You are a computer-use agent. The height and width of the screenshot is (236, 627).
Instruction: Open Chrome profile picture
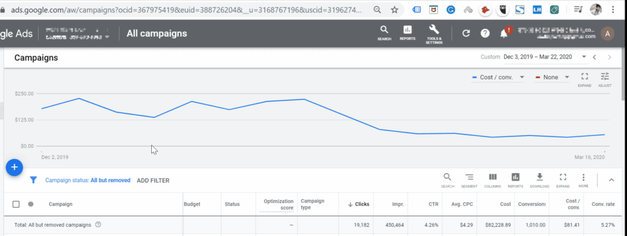tap(596, 10)
